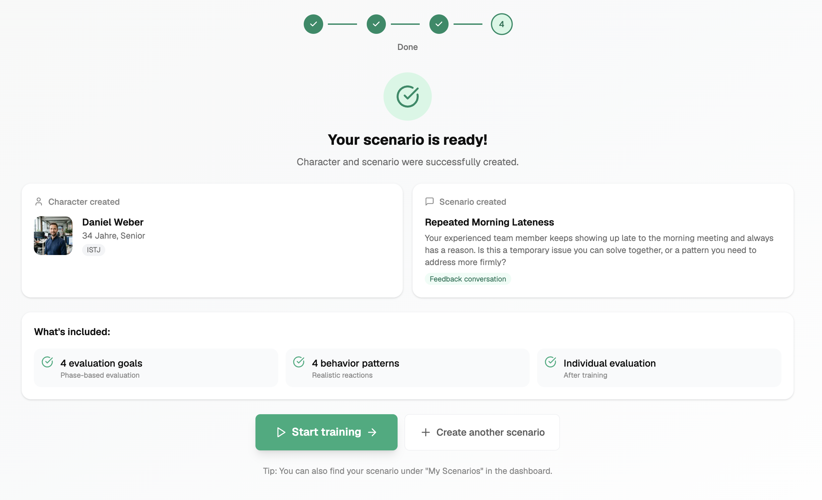Click the first completed step circle
Screen dimensions: 822x500
313,24
